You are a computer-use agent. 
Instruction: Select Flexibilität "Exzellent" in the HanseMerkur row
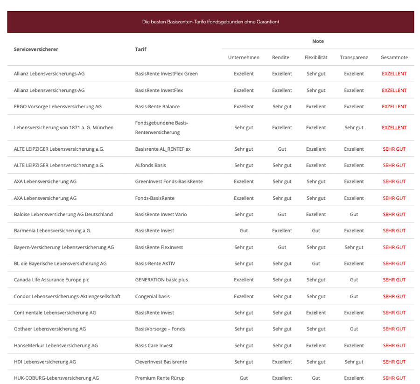316,346
